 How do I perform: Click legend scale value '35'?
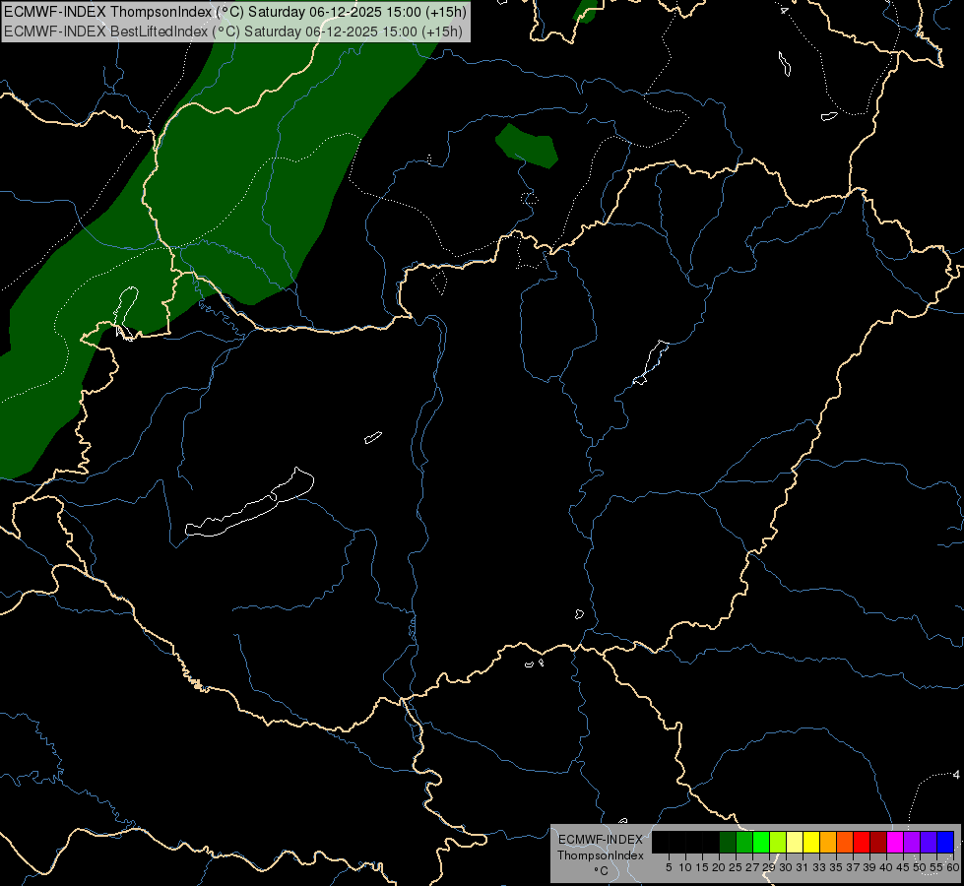pos(836,867)
